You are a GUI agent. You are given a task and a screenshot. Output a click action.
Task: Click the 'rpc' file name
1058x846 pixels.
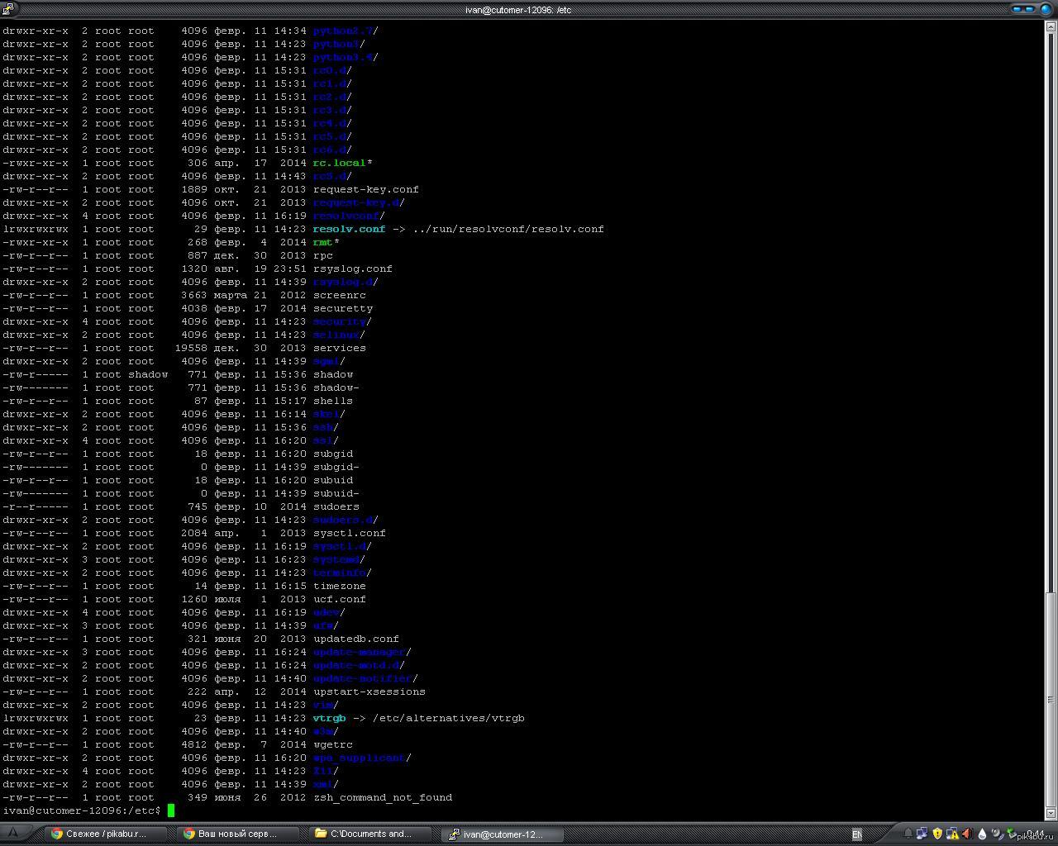(x=322, y=255)
